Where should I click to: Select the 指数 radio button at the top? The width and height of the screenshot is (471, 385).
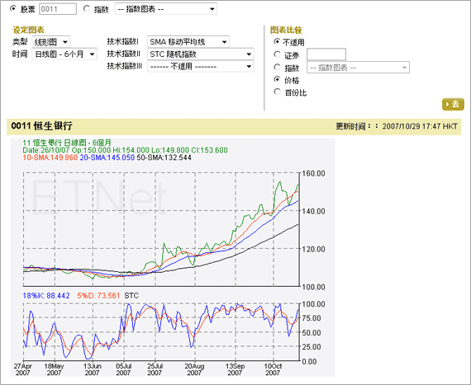coord(87,9)
